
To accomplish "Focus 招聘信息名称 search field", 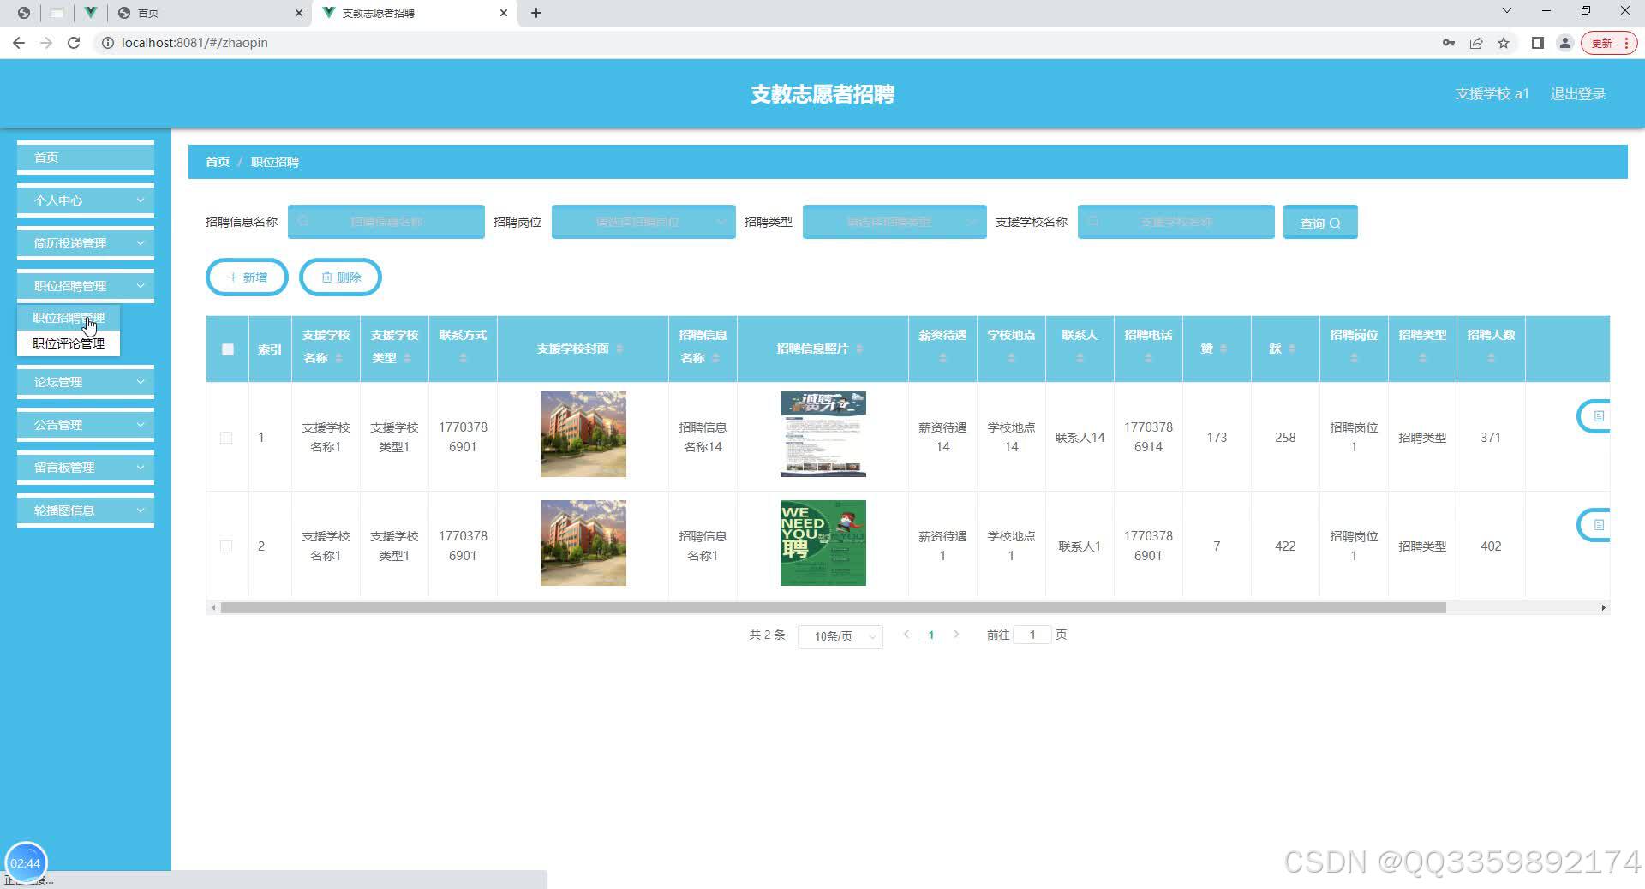I will click(x=386, y=222).
